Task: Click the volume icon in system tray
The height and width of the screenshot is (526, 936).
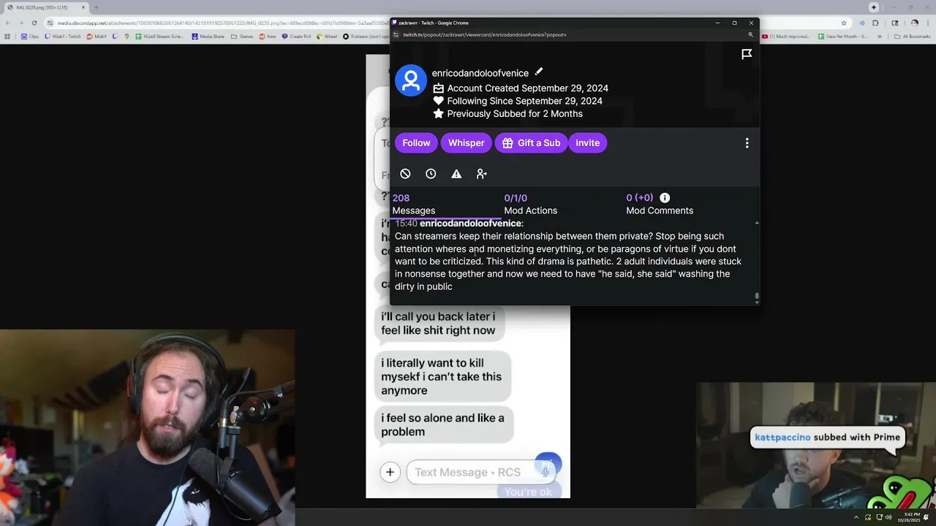Action: 888,518
